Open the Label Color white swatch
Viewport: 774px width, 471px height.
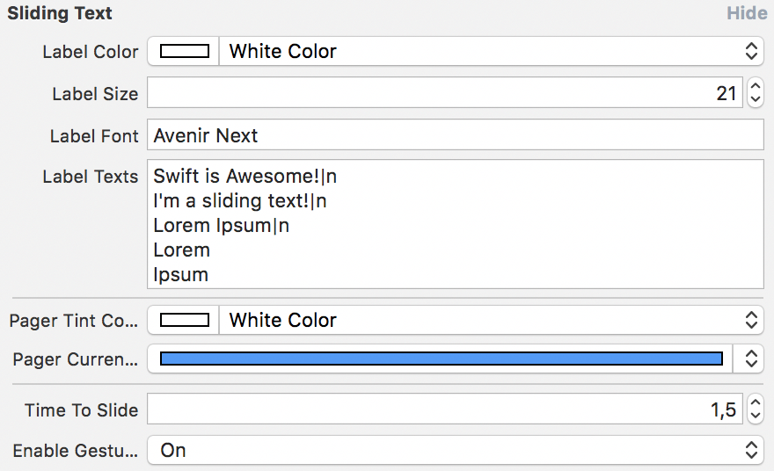click(x=184, y=51)
